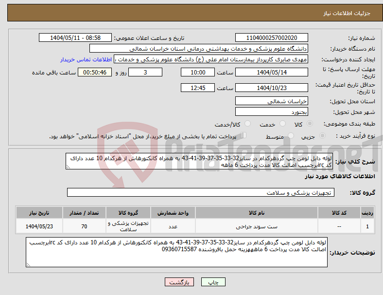The image size is (383, 295).
Task: Click the اطلاعات کالاهای مورد نیاز heading
Action: pos(340,176)
